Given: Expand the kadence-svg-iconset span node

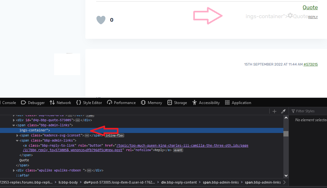Looking at the screenshot, I should coord(17,136).
